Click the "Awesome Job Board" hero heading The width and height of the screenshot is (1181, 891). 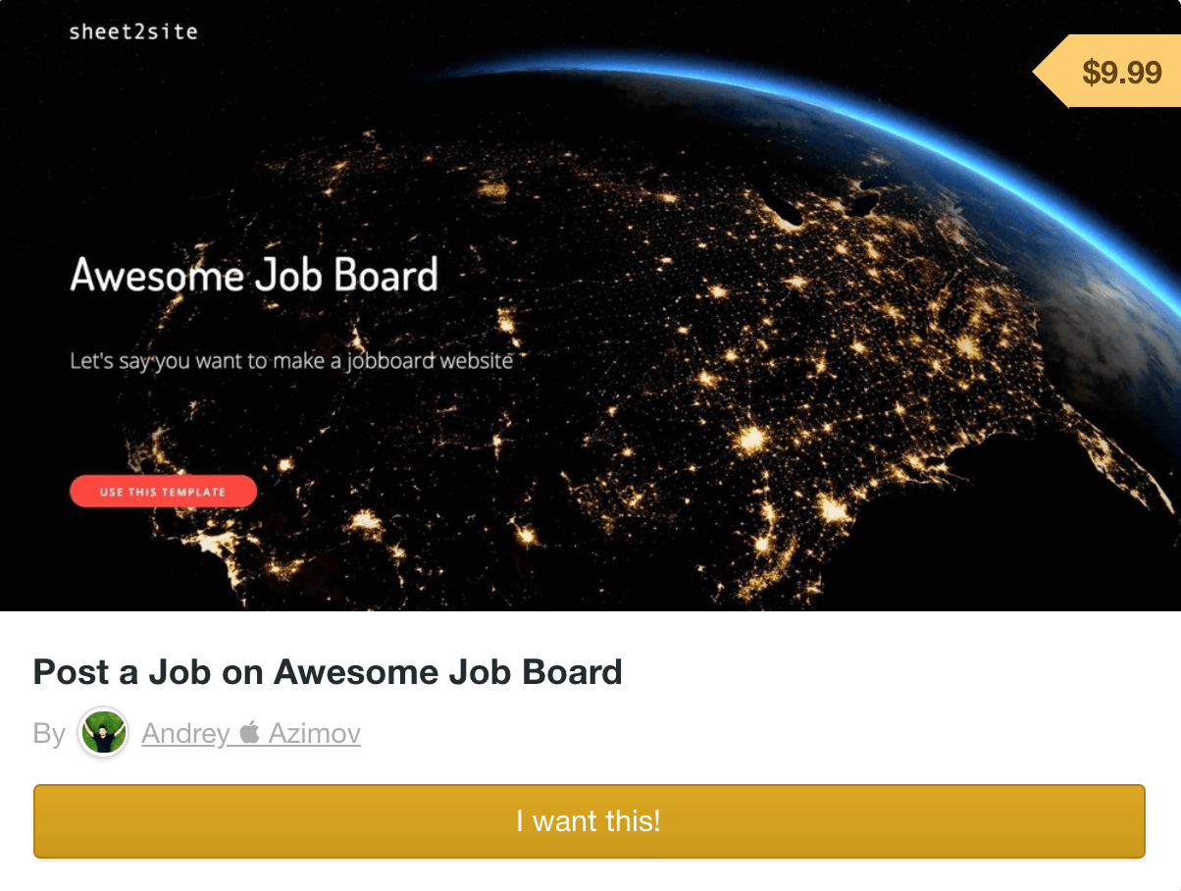tap(254, 275)
